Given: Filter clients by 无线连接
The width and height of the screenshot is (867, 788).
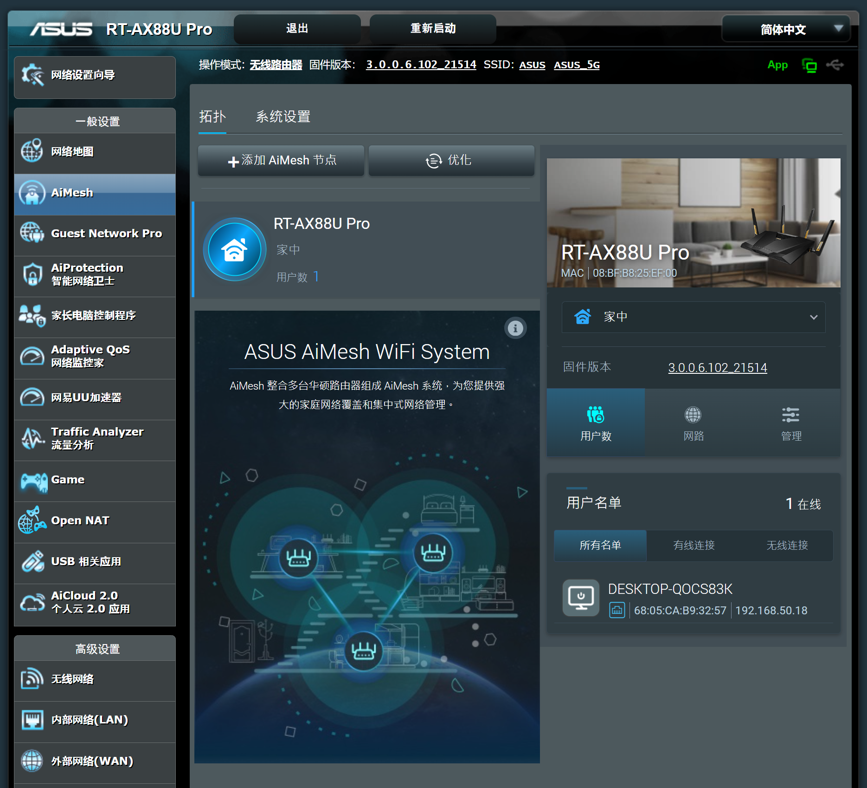Looking at the screenshot, I should point(787,545).
